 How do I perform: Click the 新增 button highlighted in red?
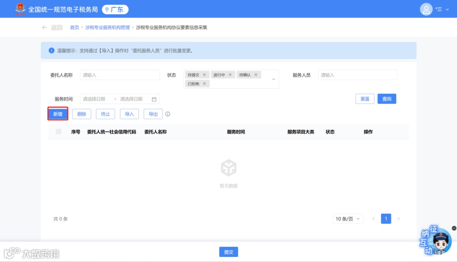coord(58,114)
